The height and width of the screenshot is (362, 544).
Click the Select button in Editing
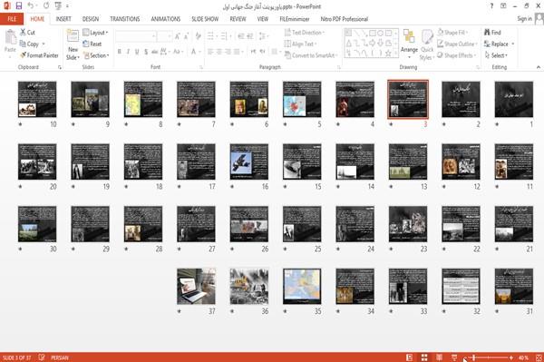tap(496, 55)
